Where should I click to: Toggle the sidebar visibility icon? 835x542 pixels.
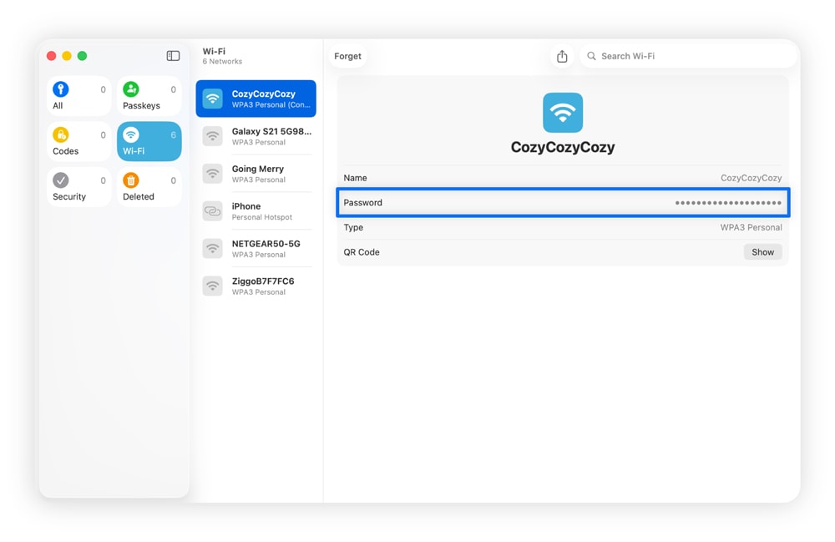click(173, 55)
